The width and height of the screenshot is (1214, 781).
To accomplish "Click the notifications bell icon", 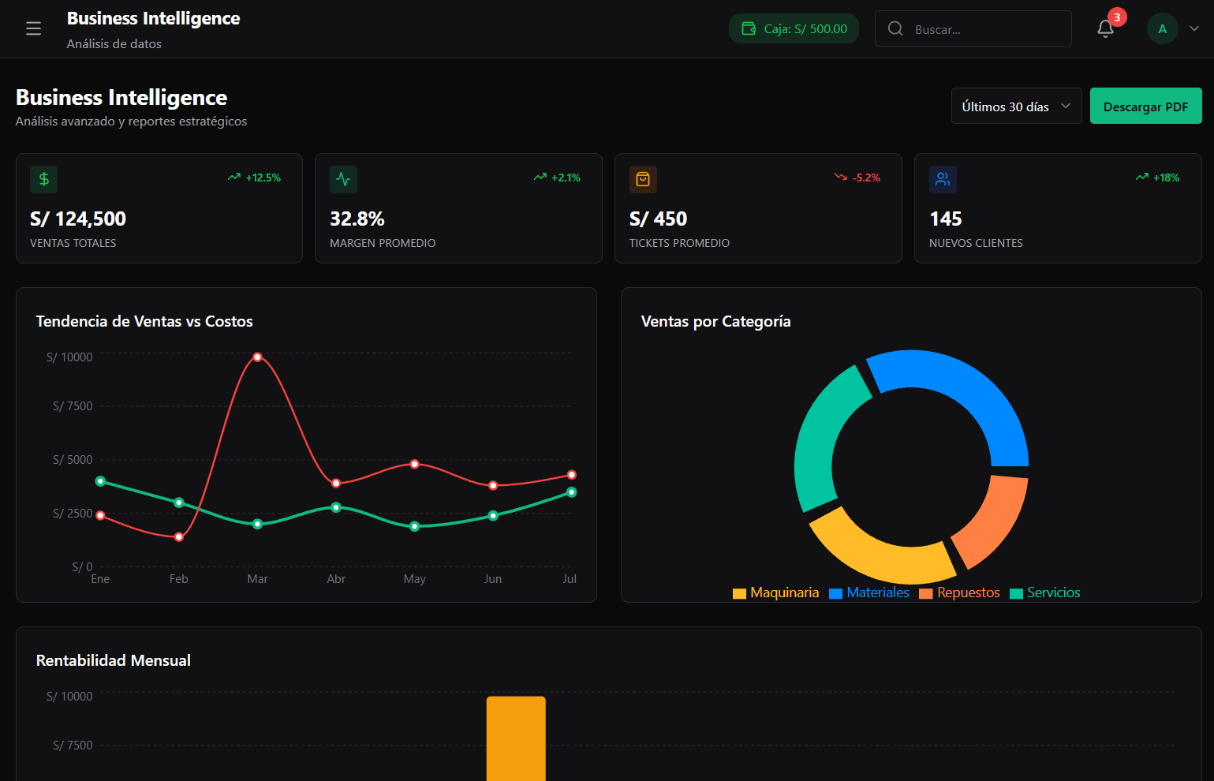I will point(1105,29).
